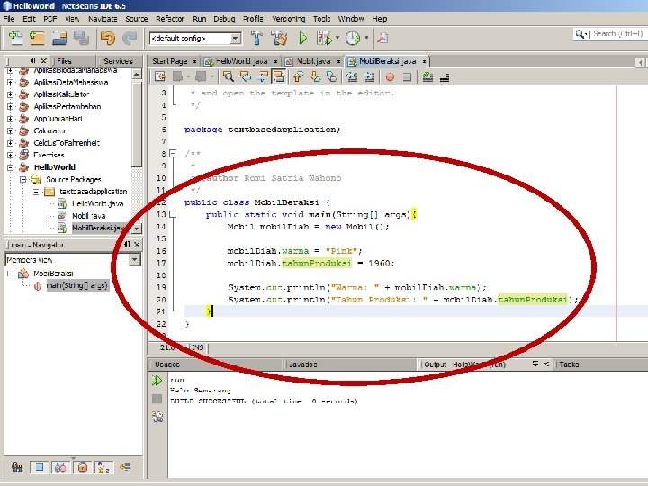The width and height of the screenshot is (648, 486).
Task: Toggle Highlight Search in editor toolbar
Action: pyautogui.click(x=278, y=76)
